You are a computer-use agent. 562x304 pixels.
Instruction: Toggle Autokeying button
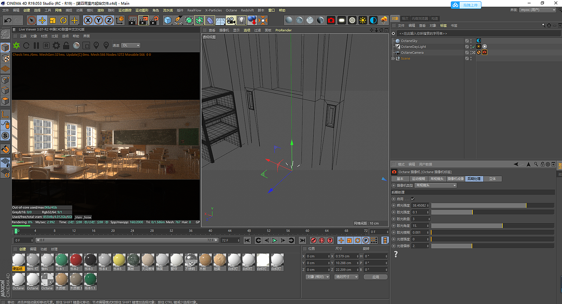pyautogui.click(x=322, y=240)
